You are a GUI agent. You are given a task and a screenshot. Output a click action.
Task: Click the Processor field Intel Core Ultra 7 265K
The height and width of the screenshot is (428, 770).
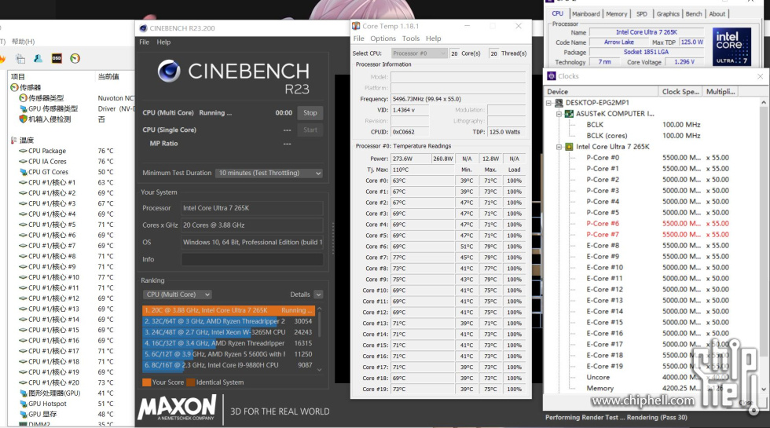252,208
